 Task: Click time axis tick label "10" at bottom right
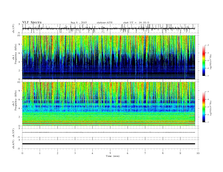(198, 153)
